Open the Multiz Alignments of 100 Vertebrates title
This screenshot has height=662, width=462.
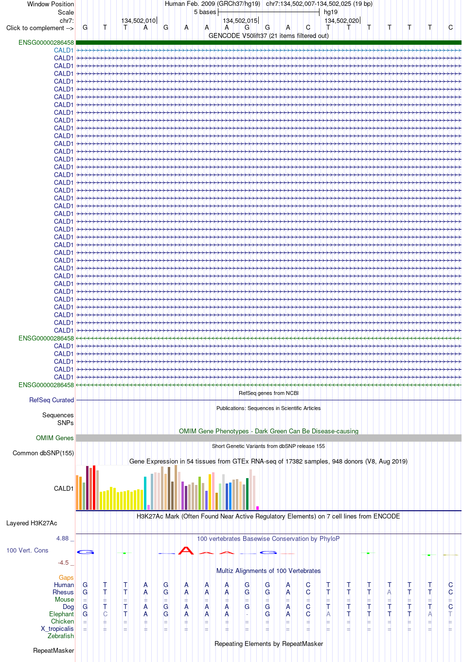[x=268, y=571]
